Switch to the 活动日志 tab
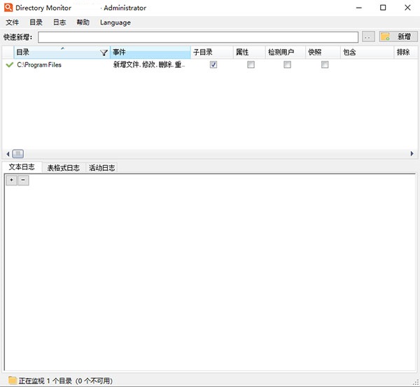Image resolution: width=420 pixels, height=387 pixels. [x=101, y=168]
